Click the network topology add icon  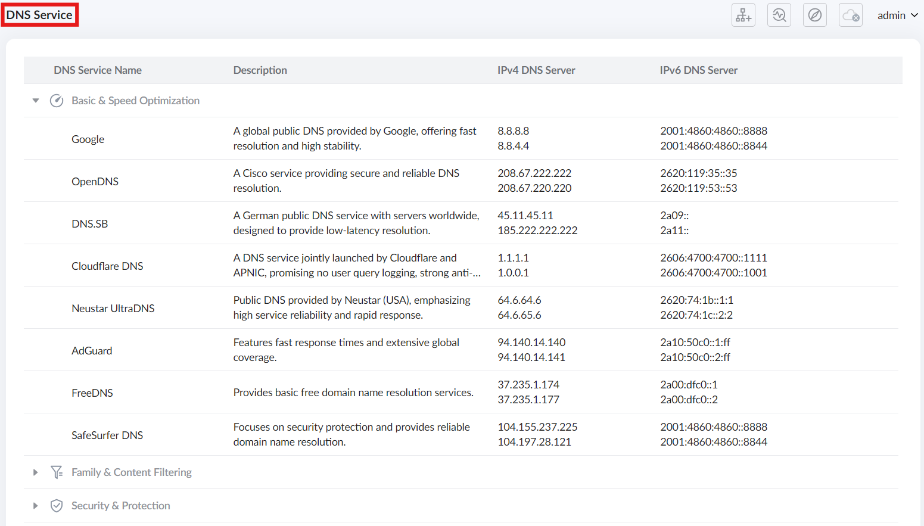point(743,15)
